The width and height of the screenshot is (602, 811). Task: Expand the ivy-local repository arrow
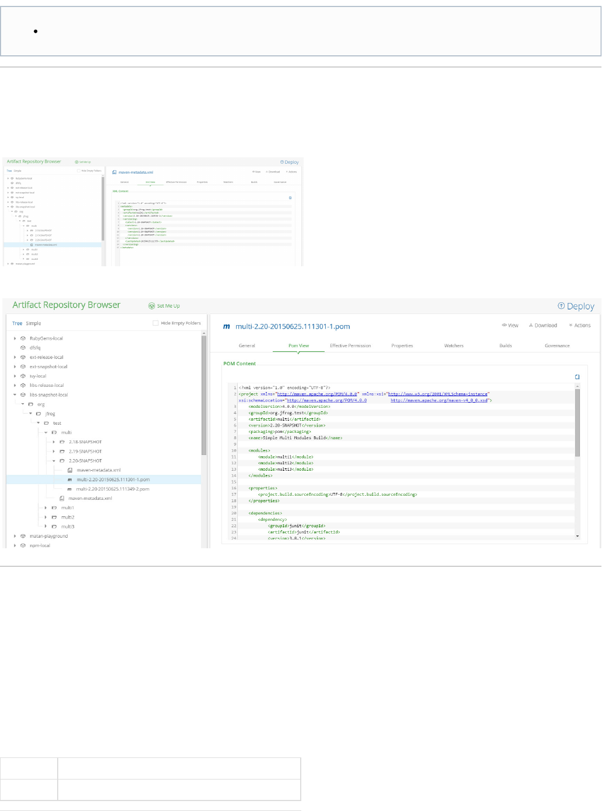click(15, 376)
